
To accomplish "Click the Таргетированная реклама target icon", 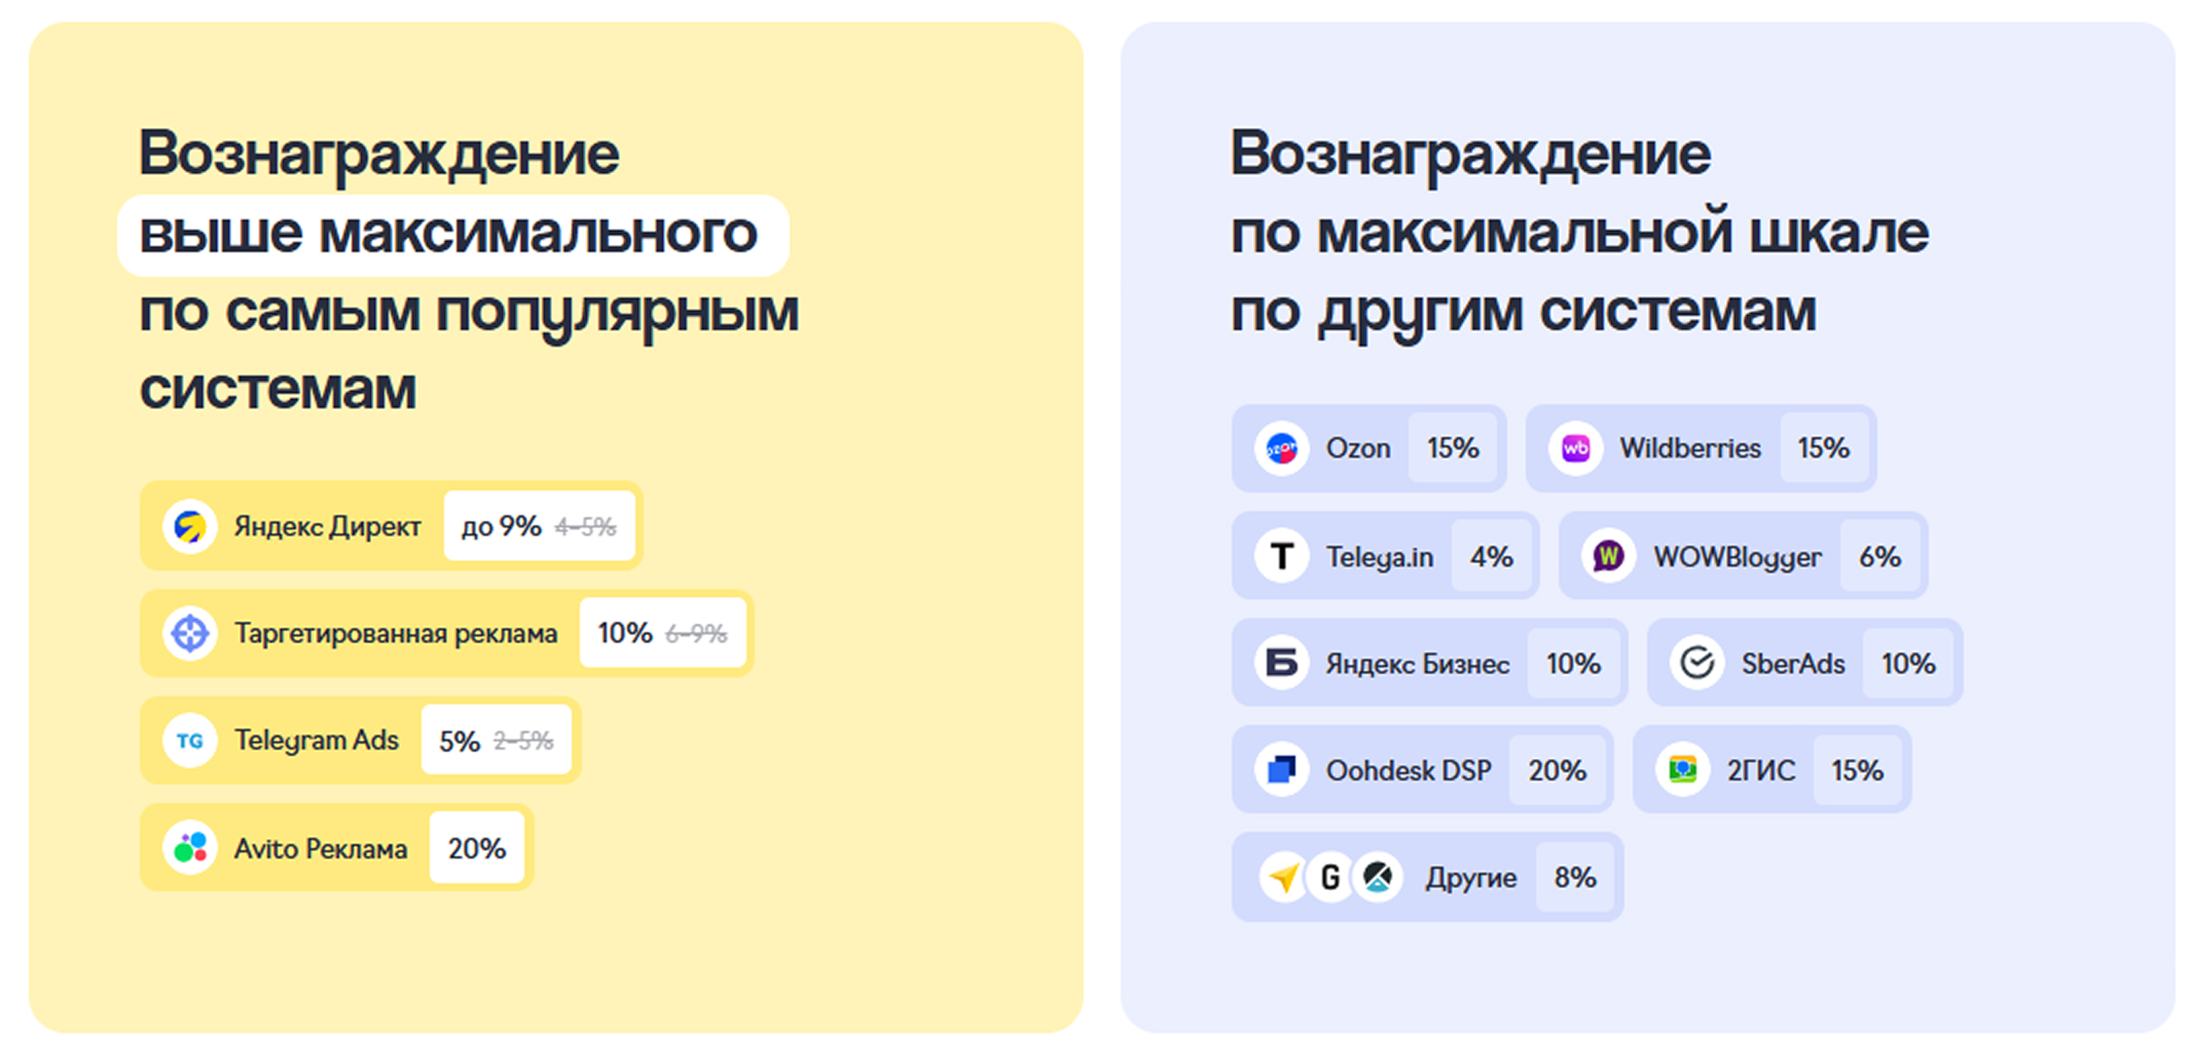I will point(190,634).
